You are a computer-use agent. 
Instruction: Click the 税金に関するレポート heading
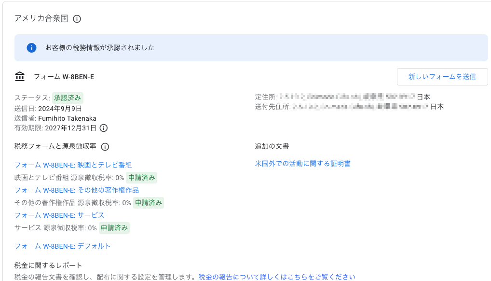pyautogui.click(x=48, y=266)
